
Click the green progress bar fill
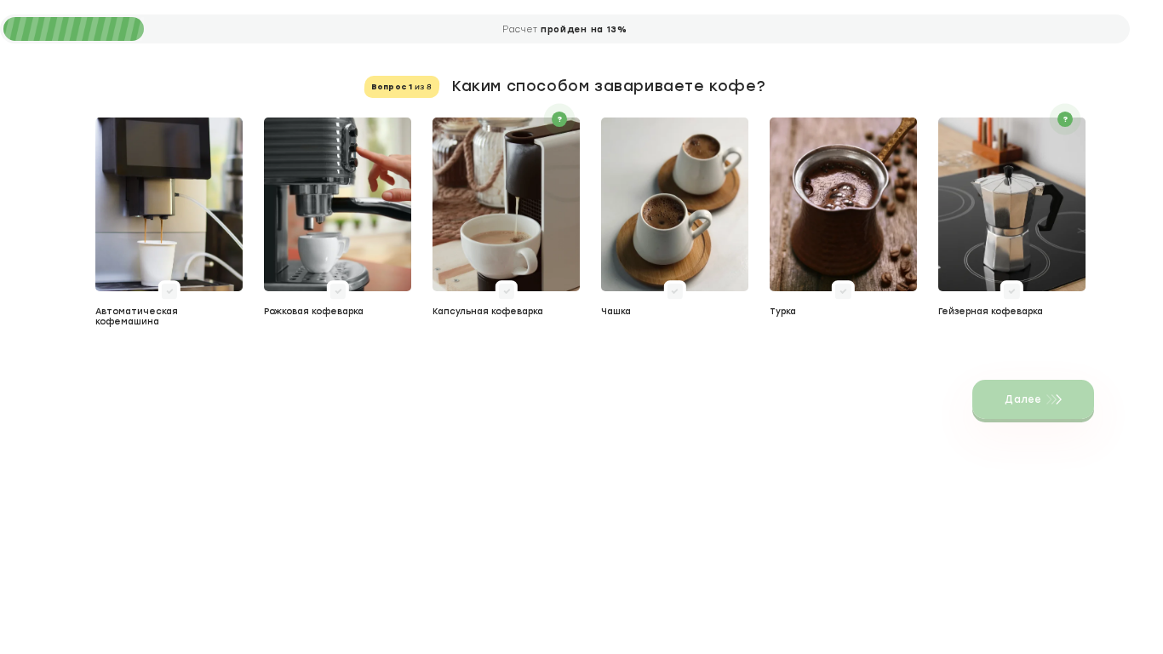tap(73, 29)
